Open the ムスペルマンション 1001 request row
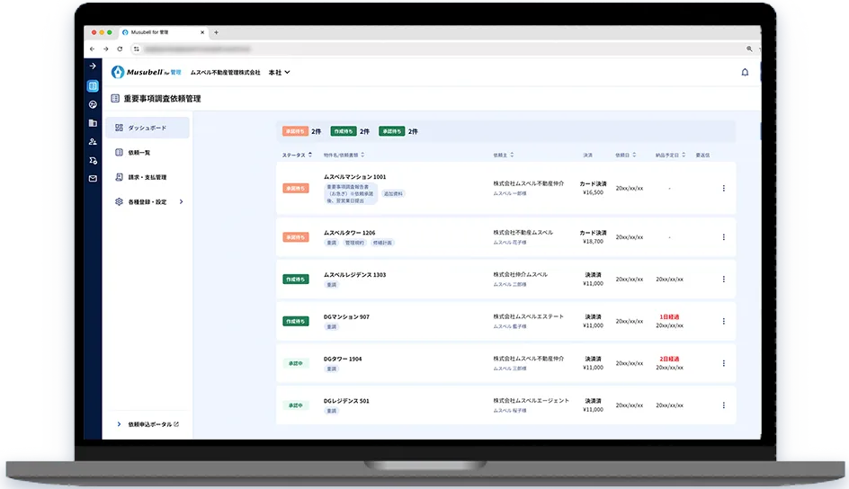Screen dimensions: 849x489 pos(505,188)
